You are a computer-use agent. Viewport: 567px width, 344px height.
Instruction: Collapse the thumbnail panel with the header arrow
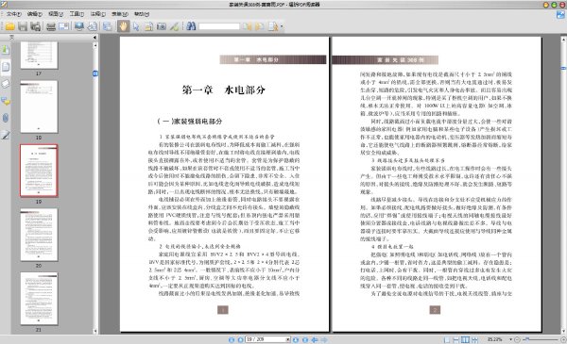click(x=94, y=38)
